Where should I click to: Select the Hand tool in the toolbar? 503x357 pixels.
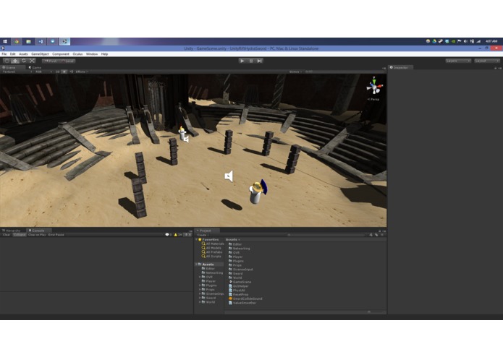(x=7, y=61)
